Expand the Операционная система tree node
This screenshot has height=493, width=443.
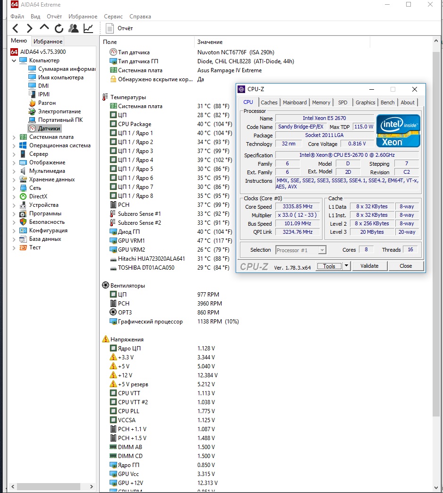click(x=14, y=145)
